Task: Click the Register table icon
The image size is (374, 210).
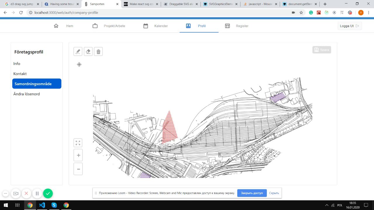Action: [227, 26]
